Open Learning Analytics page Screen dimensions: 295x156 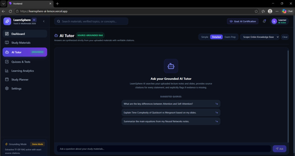[x=25, y=71]
